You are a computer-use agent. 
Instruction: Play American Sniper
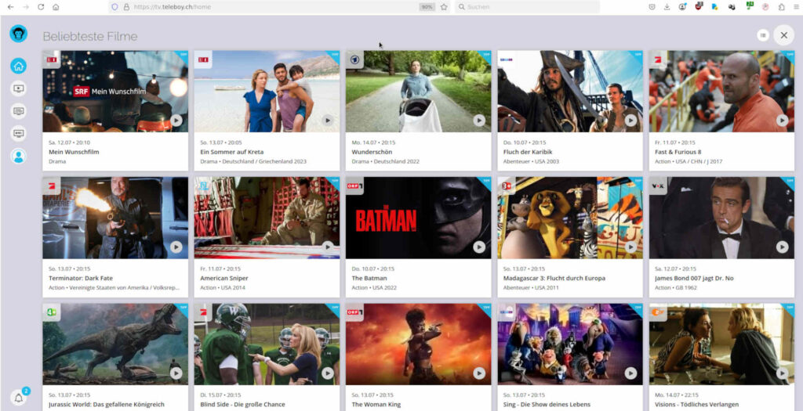[x=328, y=247]
